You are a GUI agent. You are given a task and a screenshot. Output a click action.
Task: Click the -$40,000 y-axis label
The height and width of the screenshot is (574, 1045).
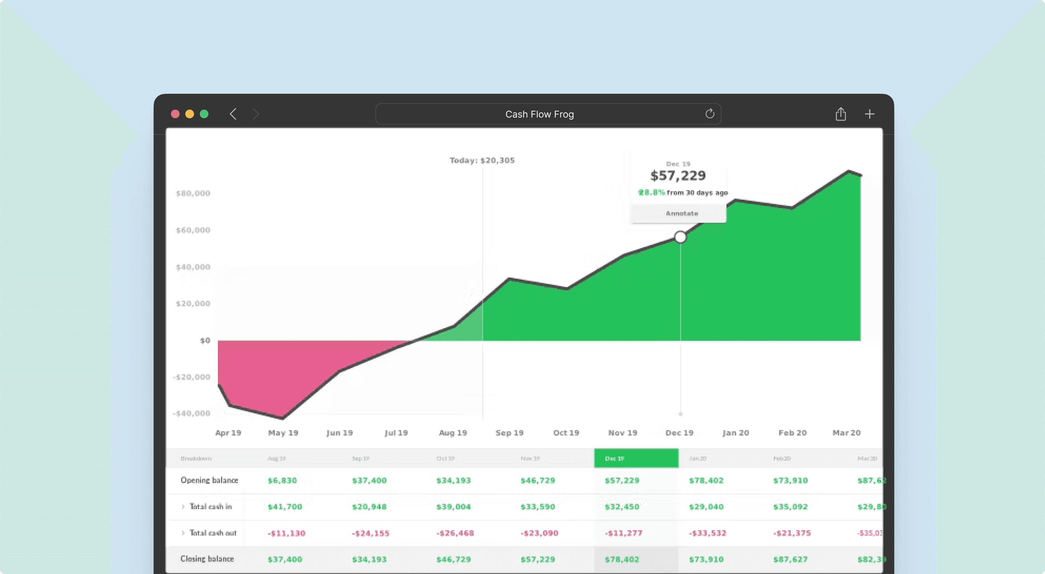click(x=191, y=413)
